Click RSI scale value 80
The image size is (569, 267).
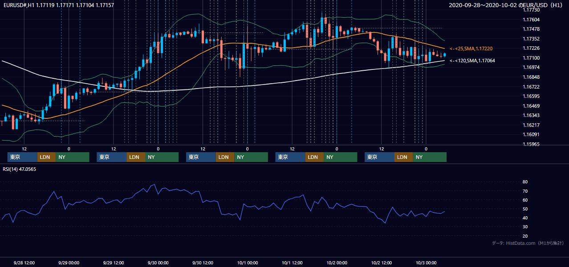click(525, 182)
